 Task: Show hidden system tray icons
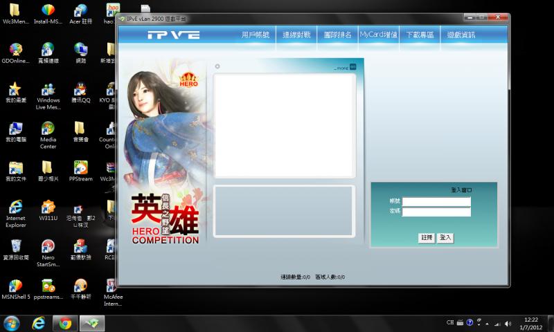tap(488, 323)
